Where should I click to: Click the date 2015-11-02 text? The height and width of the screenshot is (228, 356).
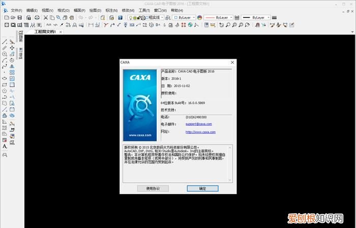182,86
